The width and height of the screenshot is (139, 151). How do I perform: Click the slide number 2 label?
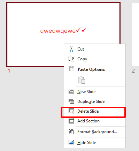[x=133, y=71]
